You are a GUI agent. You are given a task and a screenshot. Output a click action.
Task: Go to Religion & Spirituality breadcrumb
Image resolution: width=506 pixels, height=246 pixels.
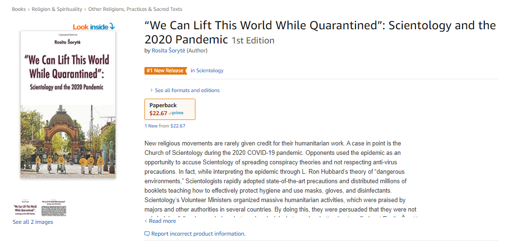tap(57, 9)
